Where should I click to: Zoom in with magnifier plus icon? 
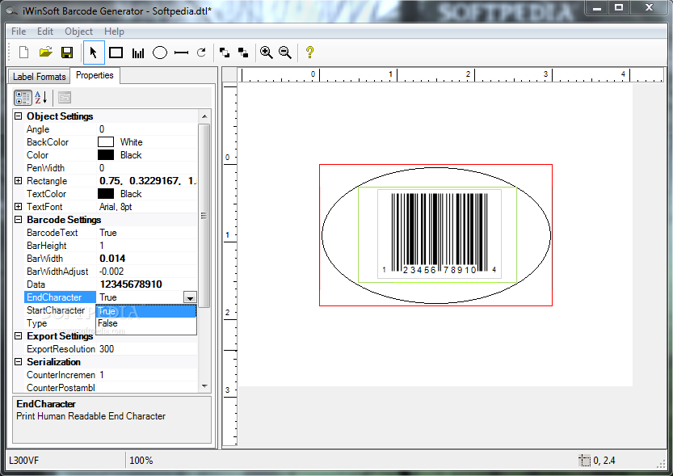267,53
